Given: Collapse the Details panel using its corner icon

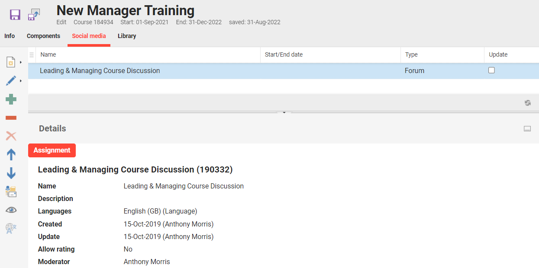Looking at the screenshot, I should click(x=527, y=128).
